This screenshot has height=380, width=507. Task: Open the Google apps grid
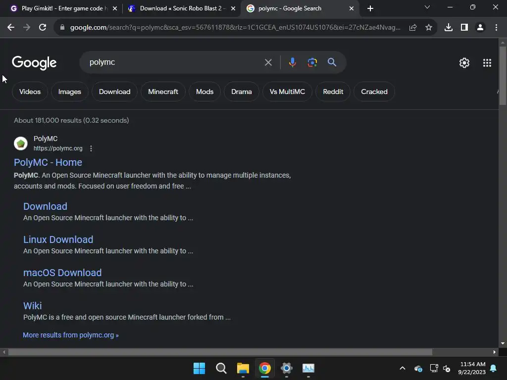pos(487,63)
